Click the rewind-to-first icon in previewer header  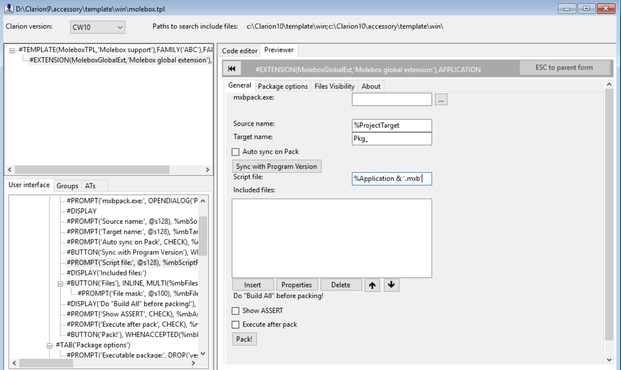(x=232, y=69)
